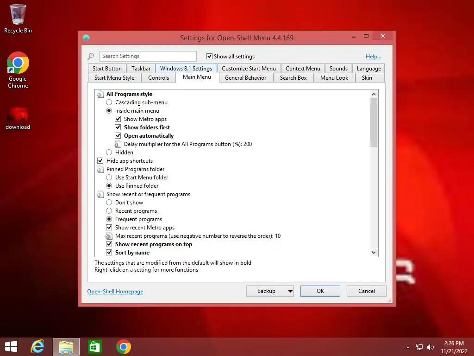Click the network tray icon

coord(419,347)
